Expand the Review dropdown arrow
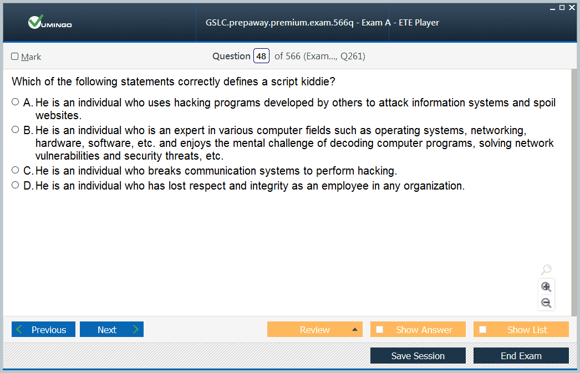 (x=355, y=329)
